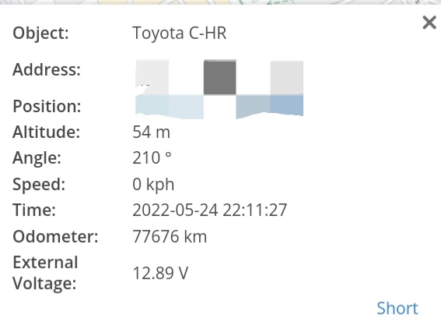This screenshot has width=441, height=332.
Task: Select the 2022-05-24 22:11:27 timestamp
Action: tap(209, 210)
